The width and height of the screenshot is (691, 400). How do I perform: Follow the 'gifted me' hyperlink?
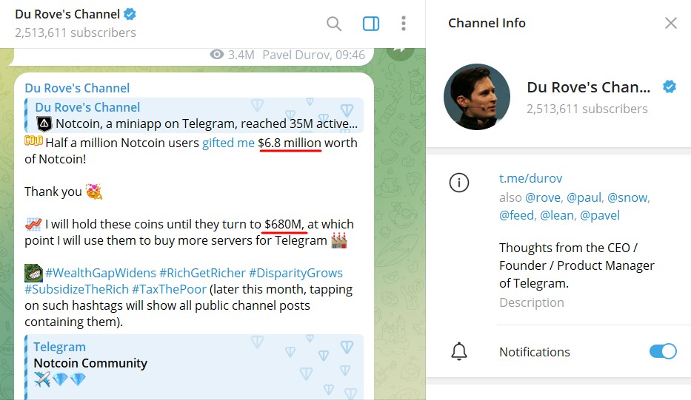(x=228, y=143)
